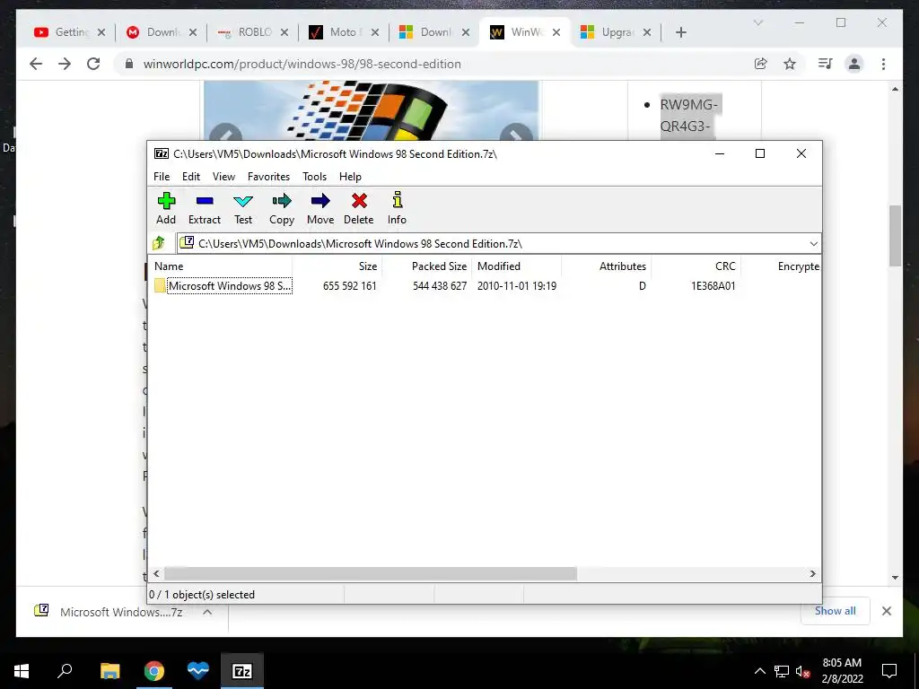Viewport: 919px width, 689px height.
Task: Click the Copy toolbar icon
Action: pyautogui.click(x=282, y=208)
